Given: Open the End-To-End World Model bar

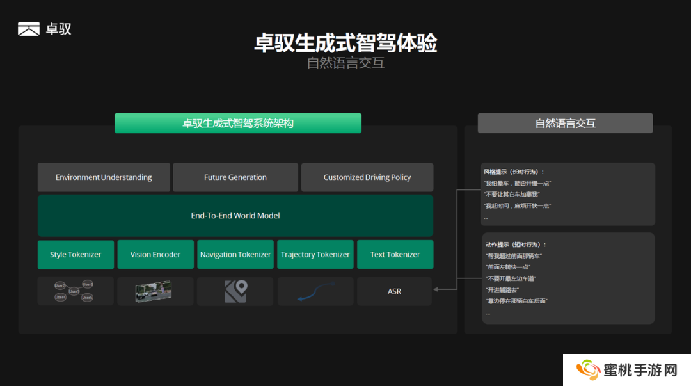Looking at the screenshot, I should [x=235, y=216].
